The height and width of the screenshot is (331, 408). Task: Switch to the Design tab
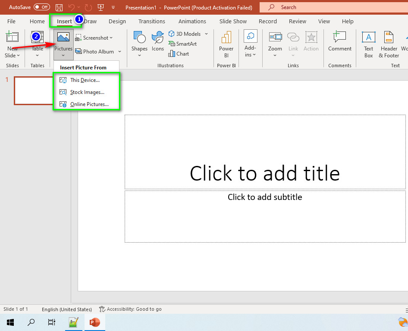[117, 21]
